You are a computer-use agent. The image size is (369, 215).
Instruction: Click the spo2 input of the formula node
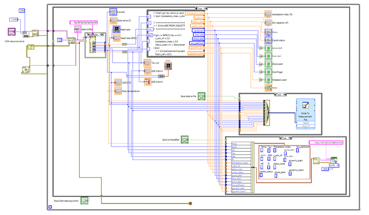point(149,35)
